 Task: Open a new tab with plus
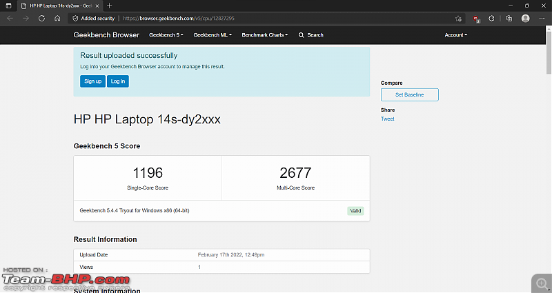(110, 6)
